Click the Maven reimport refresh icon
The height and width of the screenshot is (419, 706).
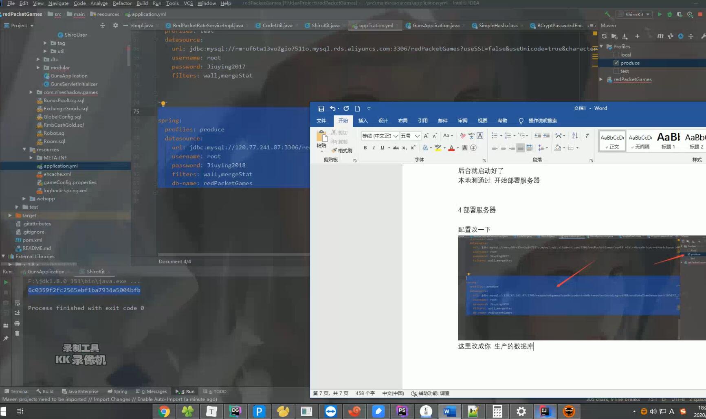pos(604,36)
